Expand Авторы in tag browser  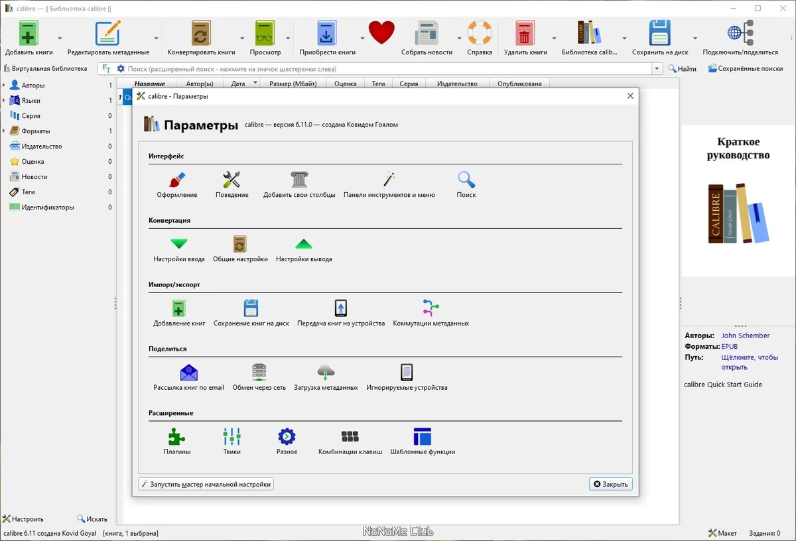[3, 86]
